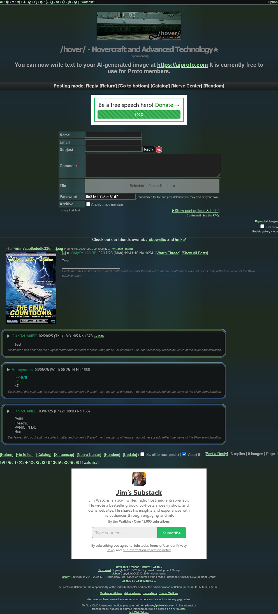
Task: Click the Subscribe button on Substack widget
Action: coord(172,533)
